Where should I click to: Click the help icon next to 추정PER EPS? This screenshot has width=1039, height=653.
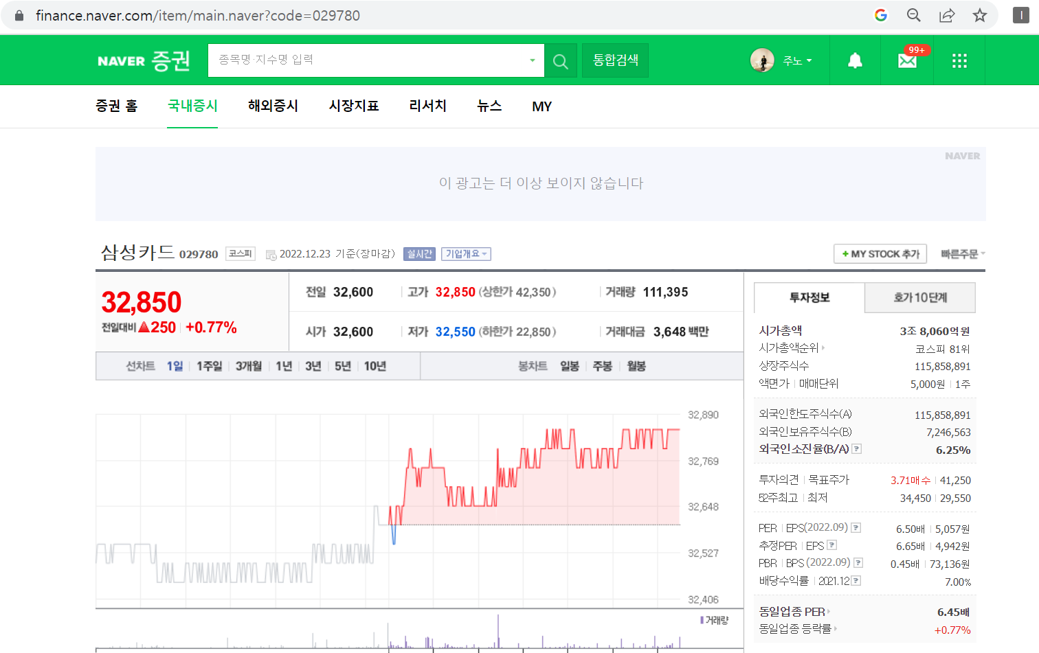831,545
